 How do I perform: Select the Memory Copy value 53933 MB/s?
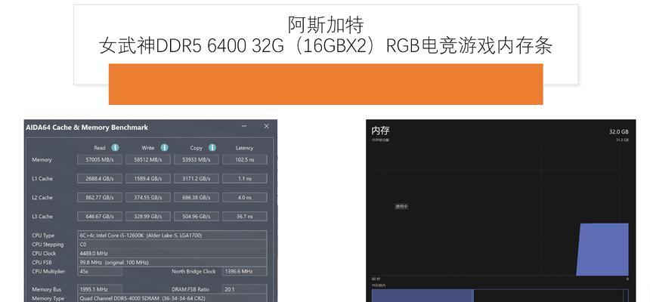pyautogui.click(x=196, y=159)
